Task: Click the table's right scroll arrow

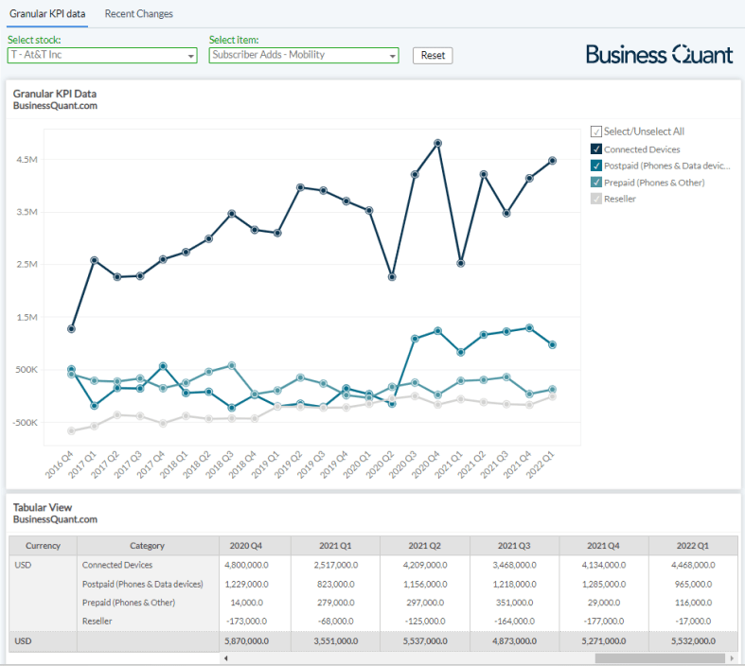Action: (732, 657)
